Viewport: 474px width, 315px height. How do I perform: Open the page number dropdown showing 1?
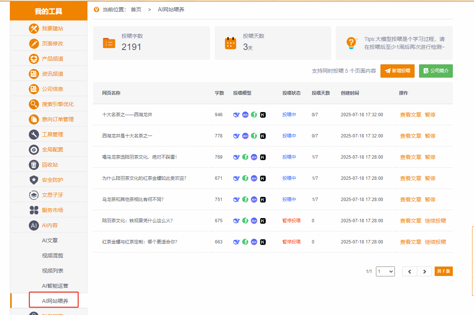[x=385, y=271]
